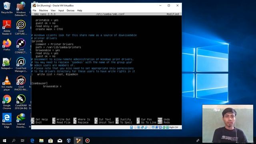The height and width of the screenshot is (144, 256).
Task: Click the 'Cut Text' nano shortcut label
Action: point(105,120)
